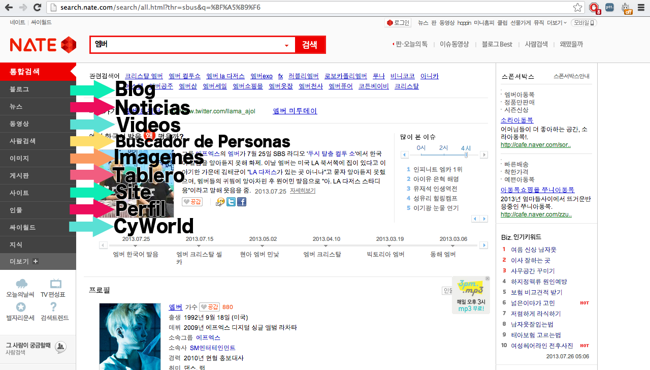The height and width of the screenshot is (370, 650).
Task: Open the 이슈동영상 header link
Action: click(x=454, y=44)
